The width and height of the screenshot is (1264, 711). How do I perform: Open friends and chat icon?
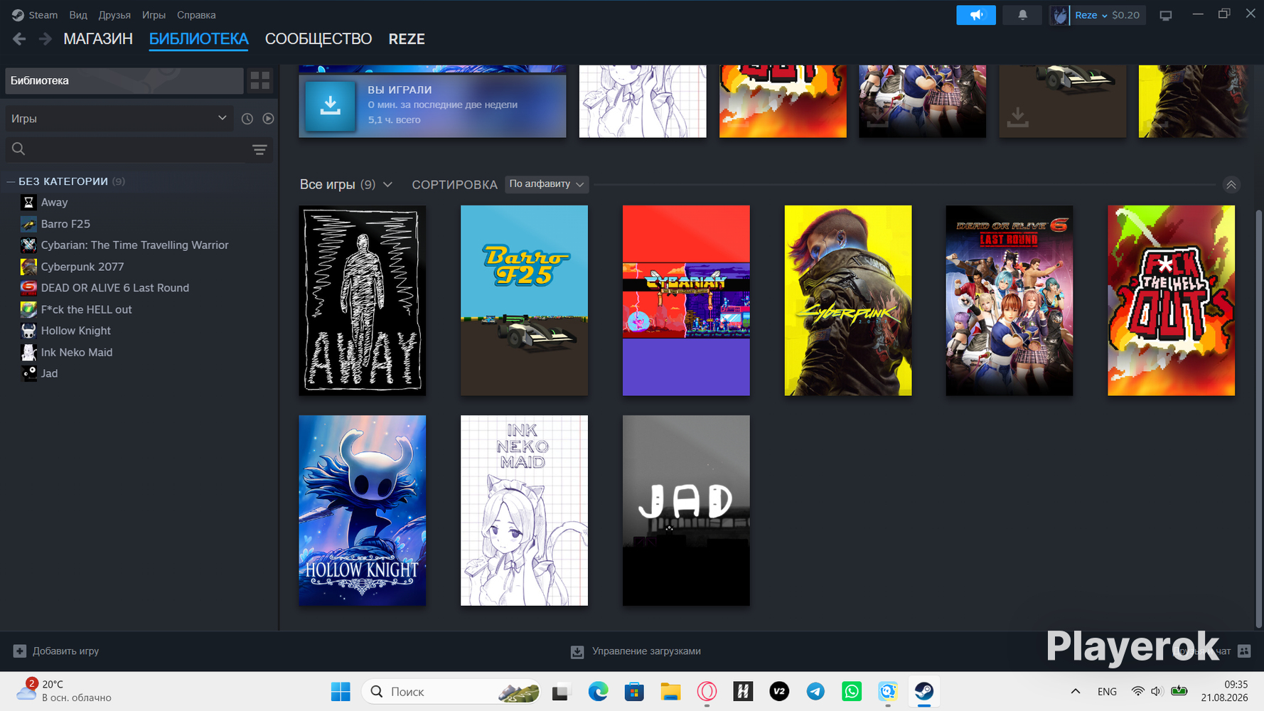[1244, 651]
